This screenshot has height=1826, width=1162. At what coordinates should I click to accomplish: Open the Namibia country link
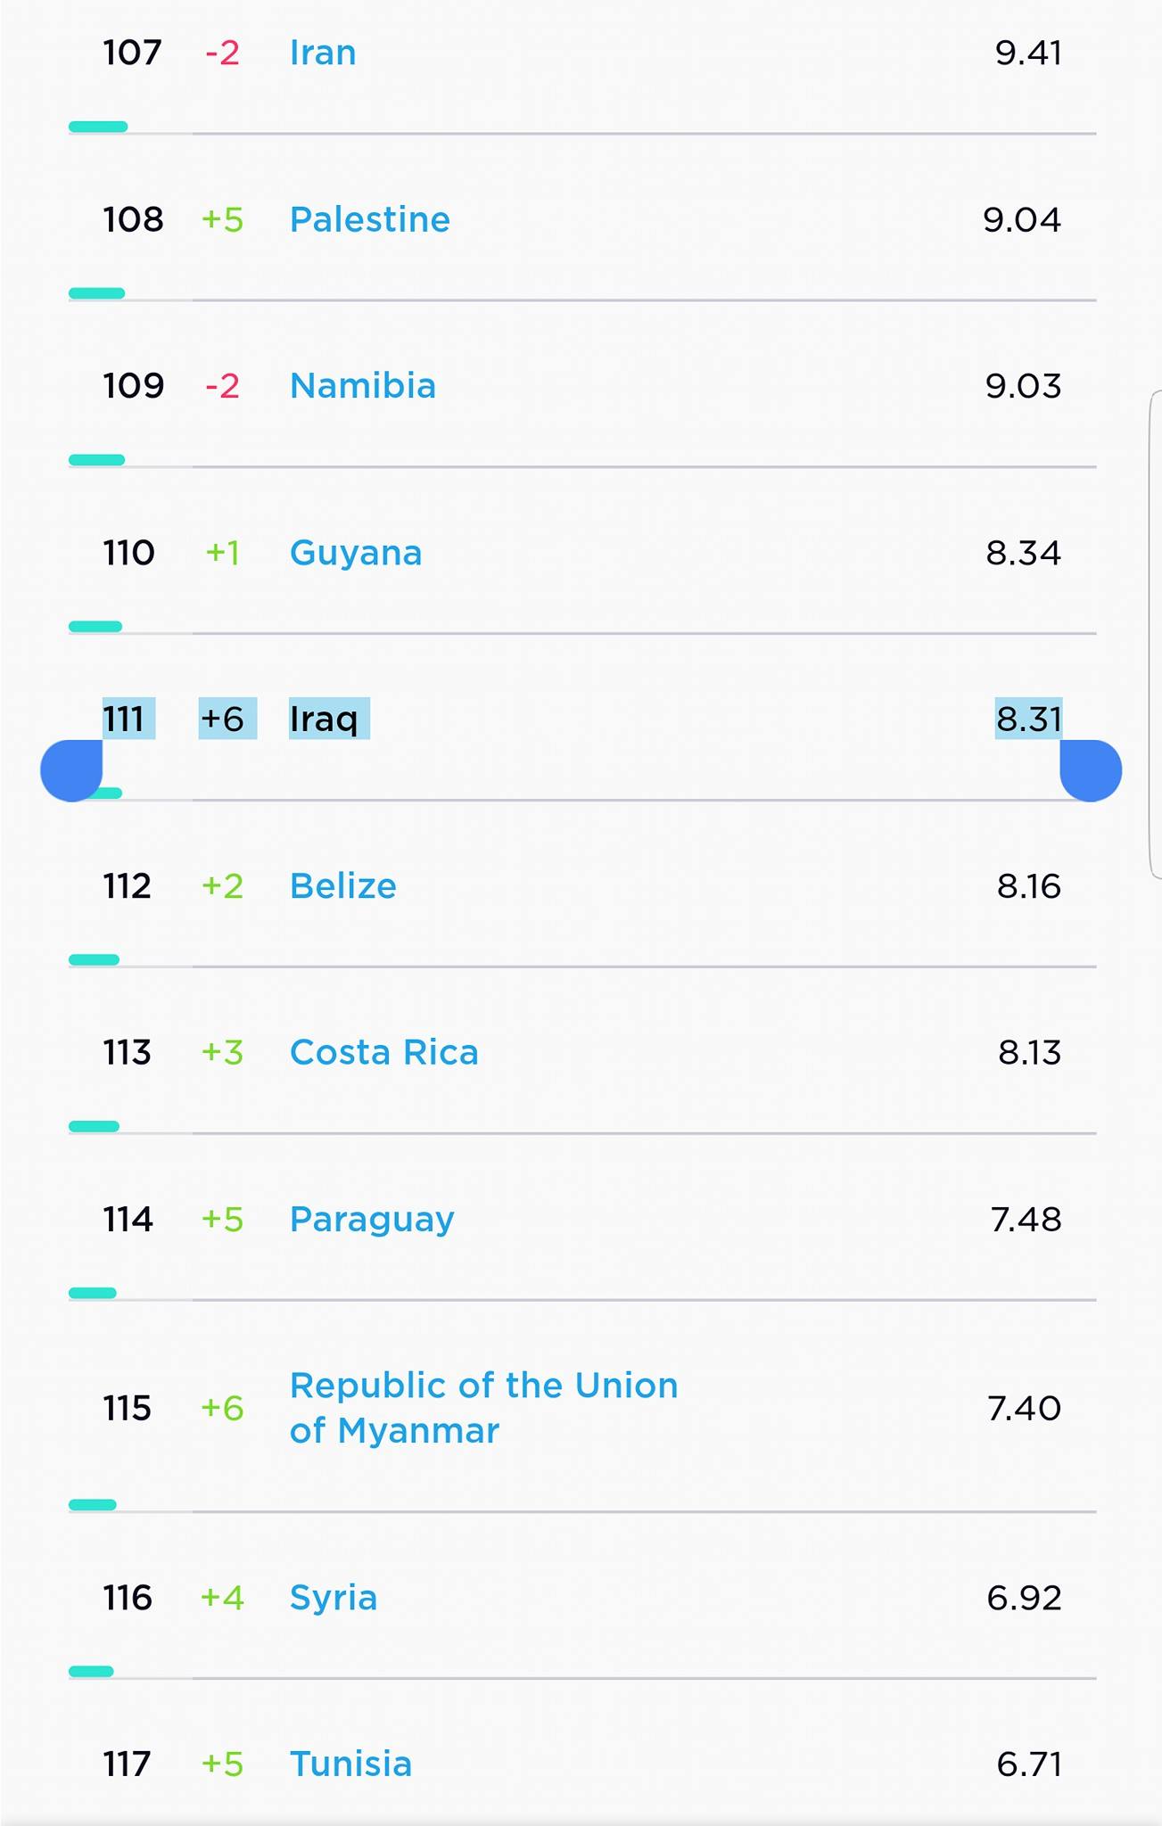363,386
